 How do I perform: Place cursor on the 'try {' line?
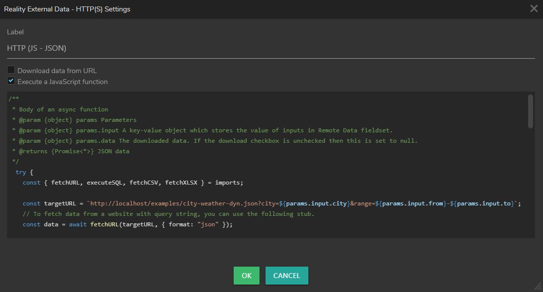pyautogui.click(x=24, y=172)
